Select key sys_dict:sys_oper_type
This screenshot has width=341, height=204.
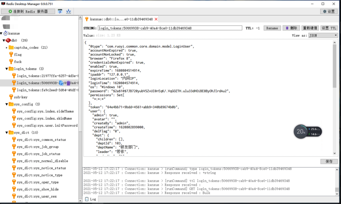coord(38,182)
